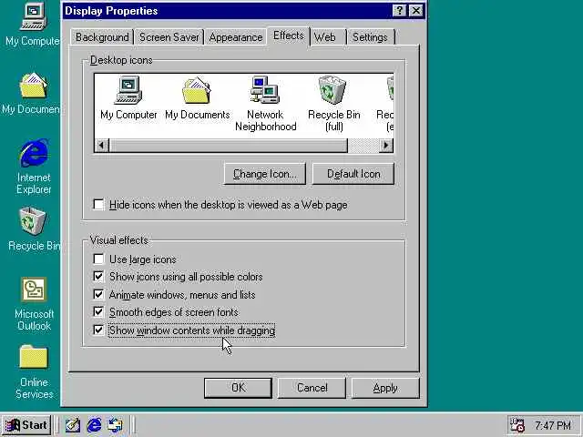The height and width of the screenshot is (437, 583).
Task: Select Recycle Bin (full) icon in list
Action: tap(333, 103)
